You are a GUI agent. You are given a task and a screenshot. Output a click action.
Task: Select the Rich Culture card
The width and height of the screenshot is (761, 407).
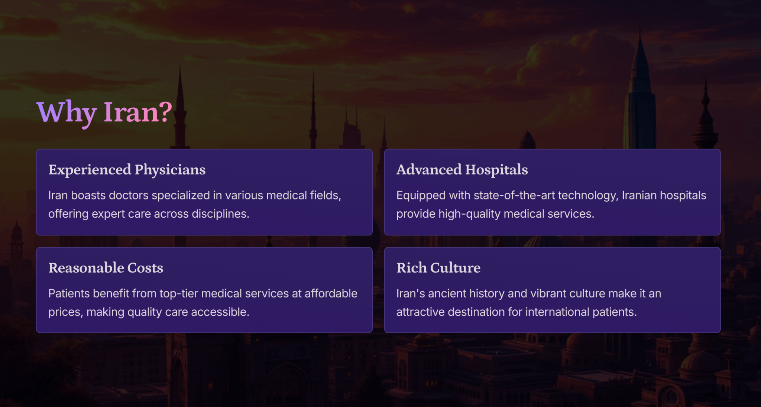click(x=552, y=290)
